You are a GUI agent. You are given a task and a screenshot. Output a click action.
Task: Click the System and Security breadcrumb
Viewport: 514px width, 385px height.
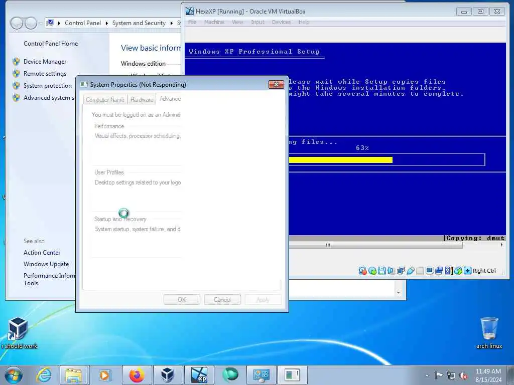pos(139,23)
